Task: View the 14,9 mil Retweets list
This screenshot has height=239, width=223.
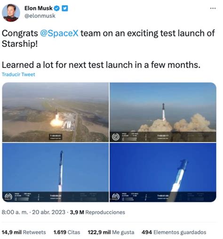Action: [x=24, y=232]
